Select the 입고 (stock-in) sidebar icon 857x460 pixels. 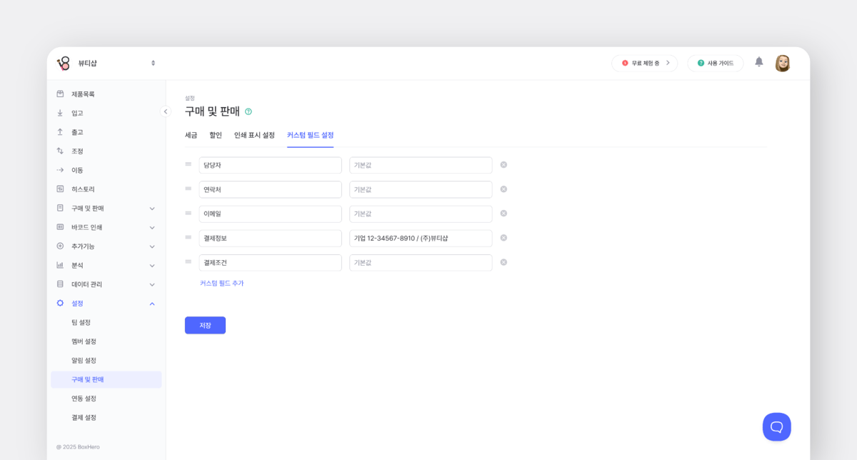(61, 113)
